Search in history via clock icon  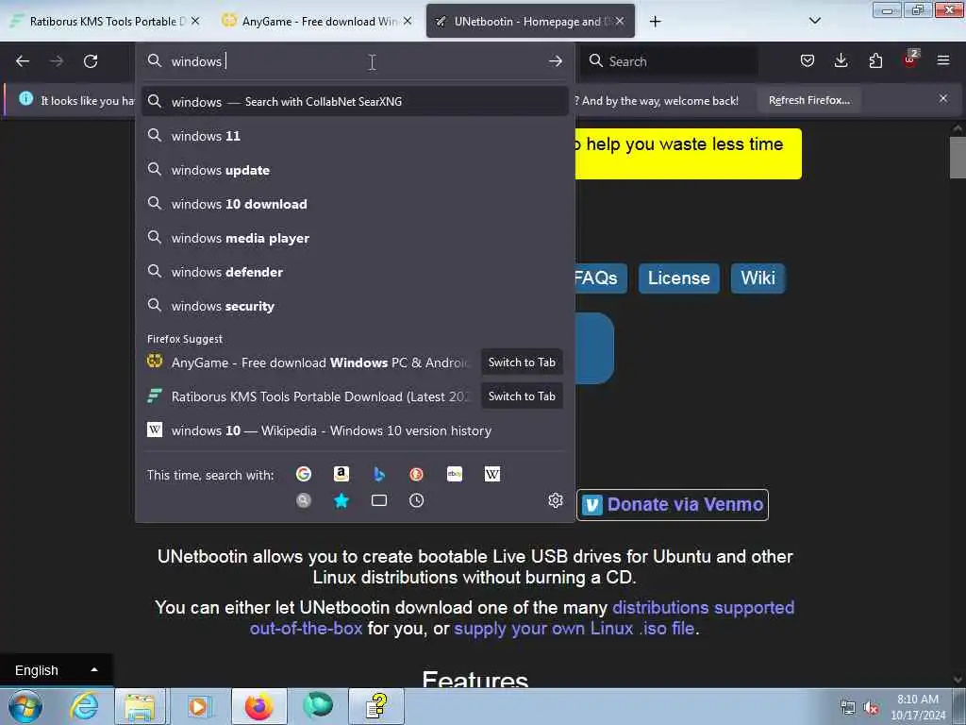click(x=416, y=500)
